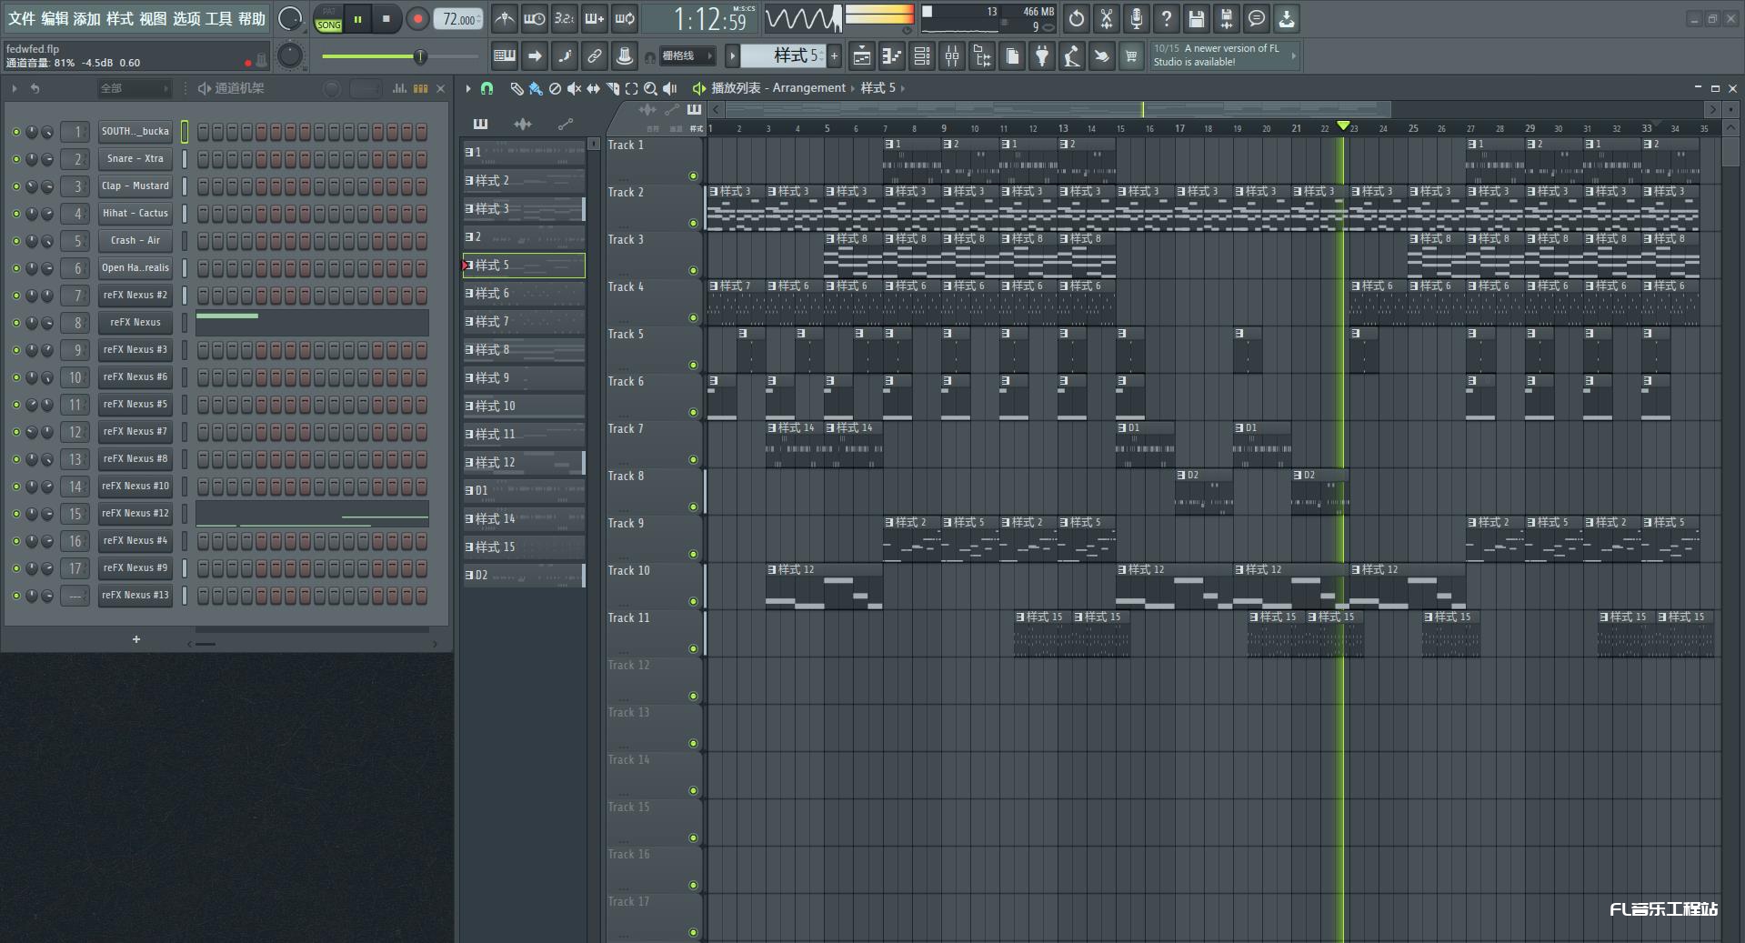Screen dimensions: 1745x943
Task: Open the 文件 menu
Action: pyautogui.click(x=22, y=18)
